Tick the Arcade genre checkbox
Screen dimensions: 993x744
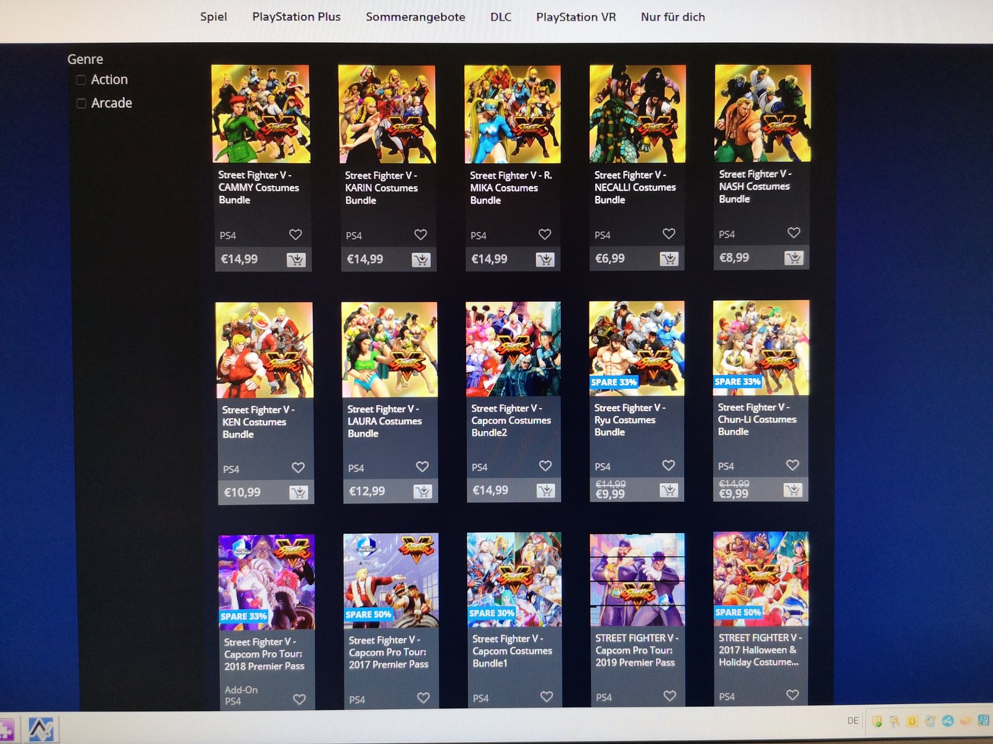[81, 103]
